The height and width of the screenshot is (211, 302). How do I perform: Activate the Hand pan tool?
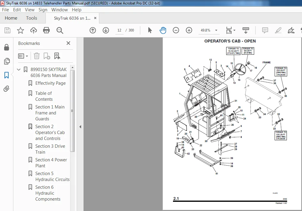pos(163,30)
